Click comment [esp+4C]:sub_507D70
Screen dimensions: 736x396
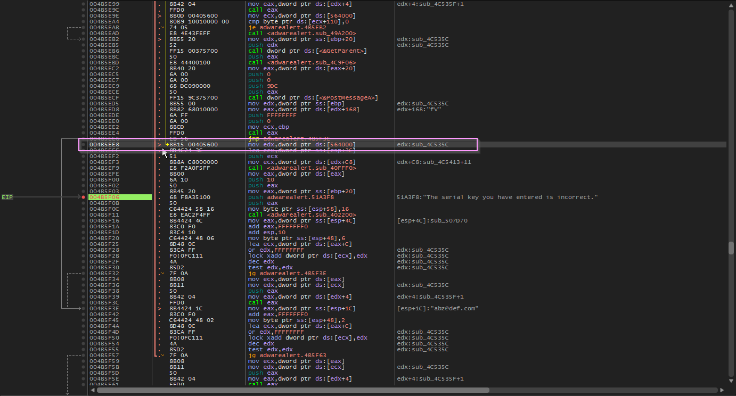click(x=432, y=220)
